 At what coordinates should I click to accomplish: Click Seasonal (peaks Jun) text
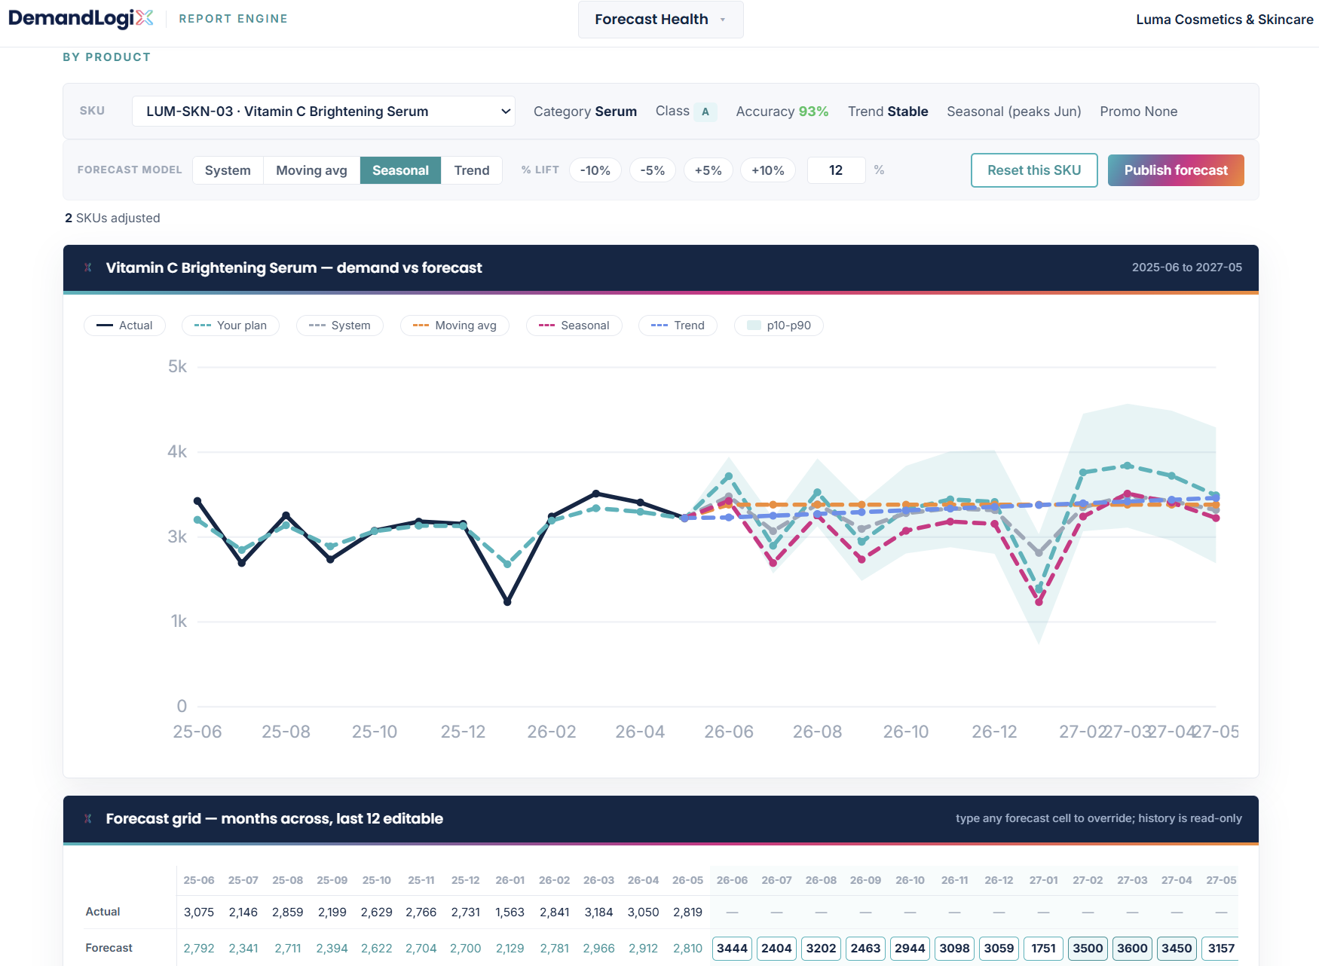1014,112
